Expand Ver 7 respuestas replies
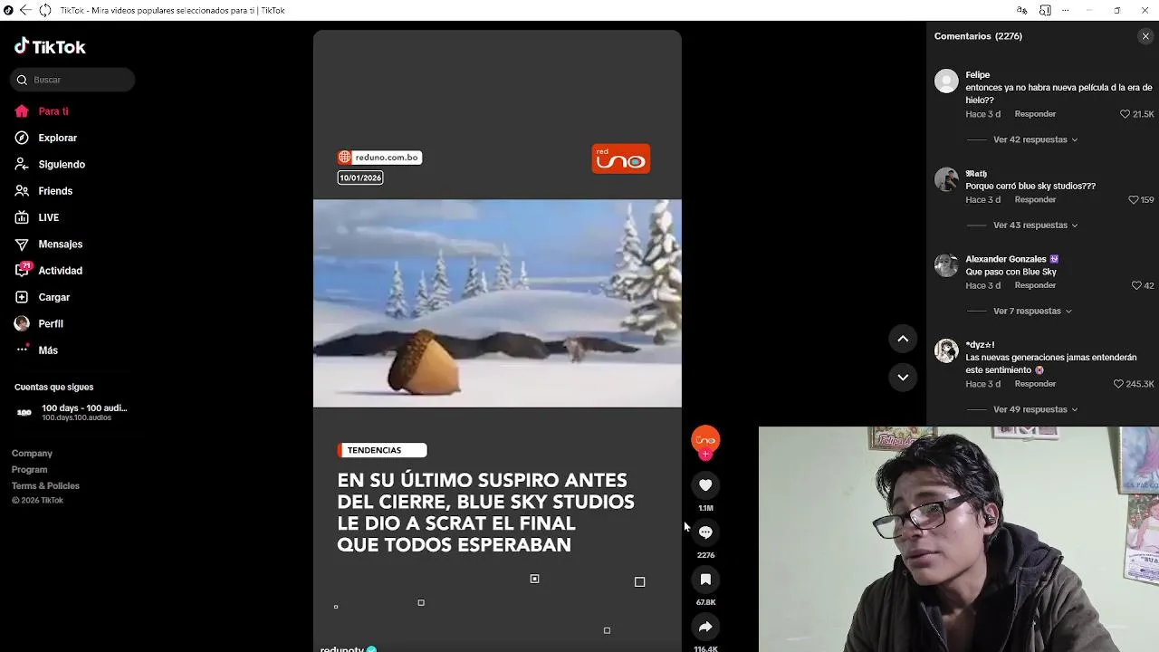The width and height of the screenshot is (1159, 652). (x=1032, y=311)
